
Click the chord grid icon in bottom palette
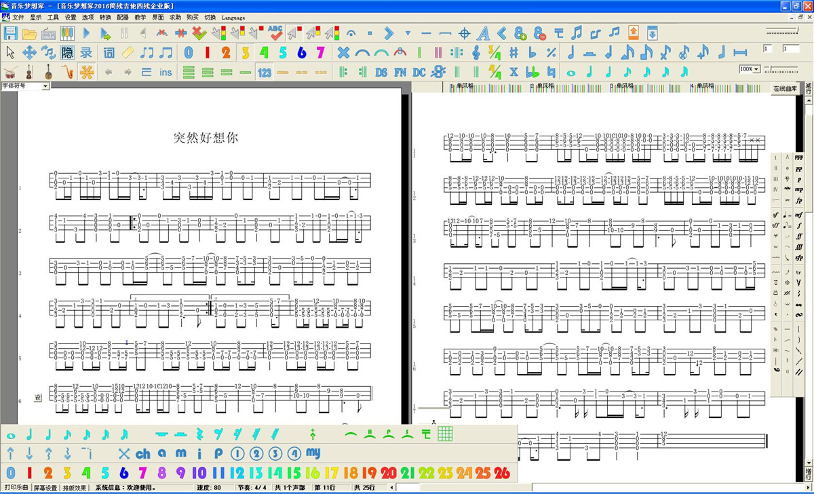(445, 434)
